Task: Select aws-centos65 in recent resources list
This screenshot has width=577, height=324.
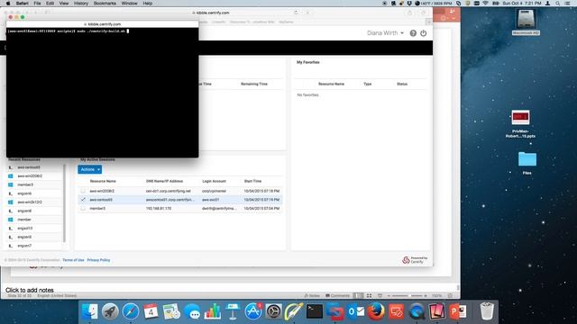Action: point(29,167)
